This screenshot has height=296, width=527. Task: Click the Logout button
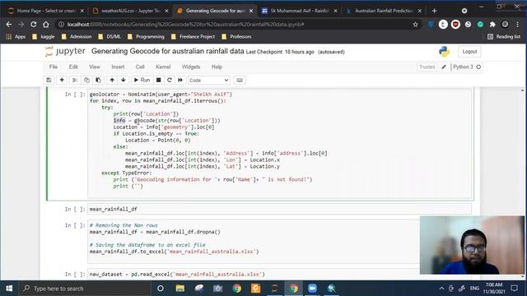coord(469,52)
